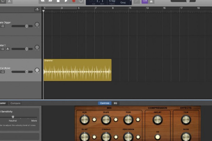212x141 pixels.
Task: Click the Guitar 1 track pan knob
Action: (37, 47)
